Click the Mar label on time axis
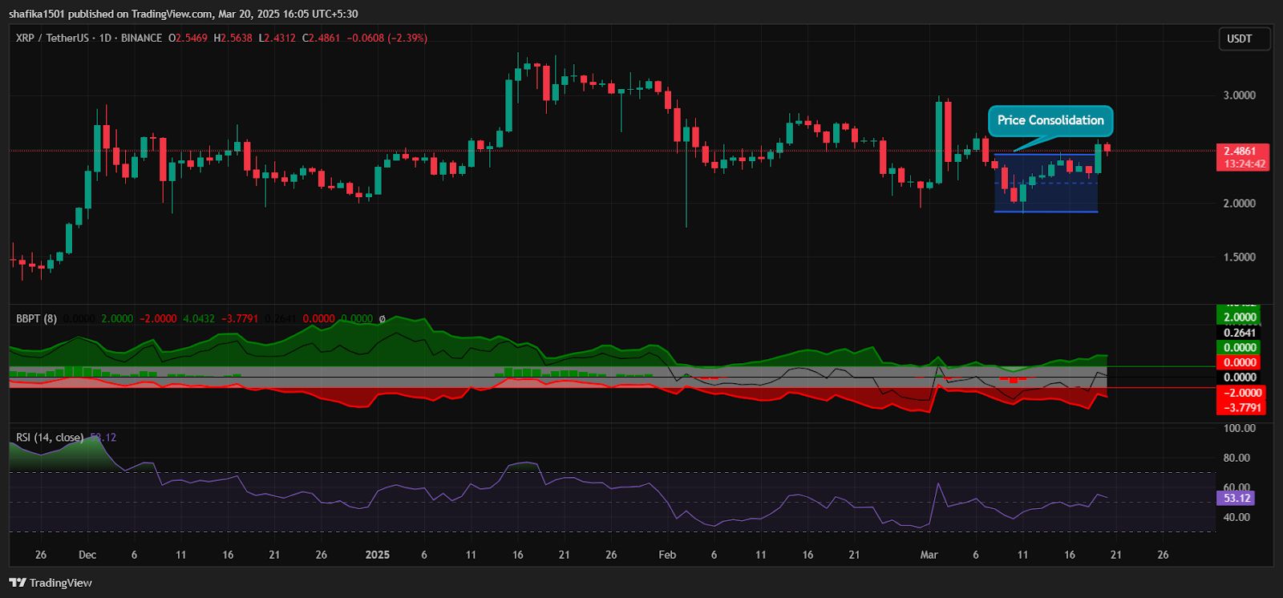The height and width of the screenshot is (598, 1283). click(x=929, y=555)
